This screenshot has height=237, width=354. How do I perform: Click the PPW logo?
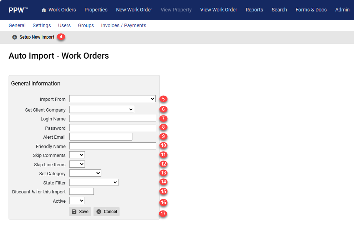(18, 10)
